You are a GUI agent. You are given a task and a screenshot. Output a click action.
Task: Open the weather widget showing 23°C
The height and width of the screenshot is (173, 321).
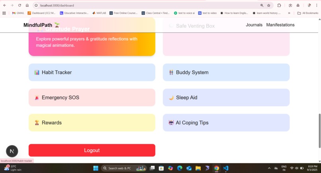coord(13,168)
